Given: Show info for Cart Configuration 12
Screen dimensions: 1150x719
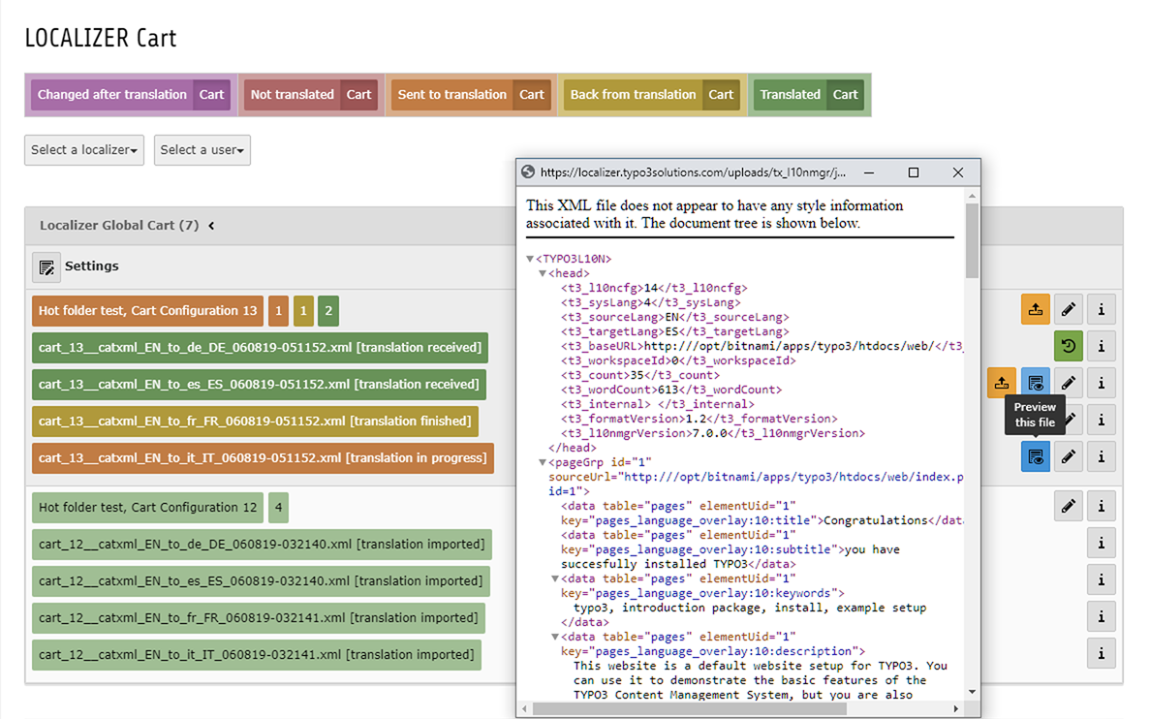Looking at the screenshot, I should 1101,505.
